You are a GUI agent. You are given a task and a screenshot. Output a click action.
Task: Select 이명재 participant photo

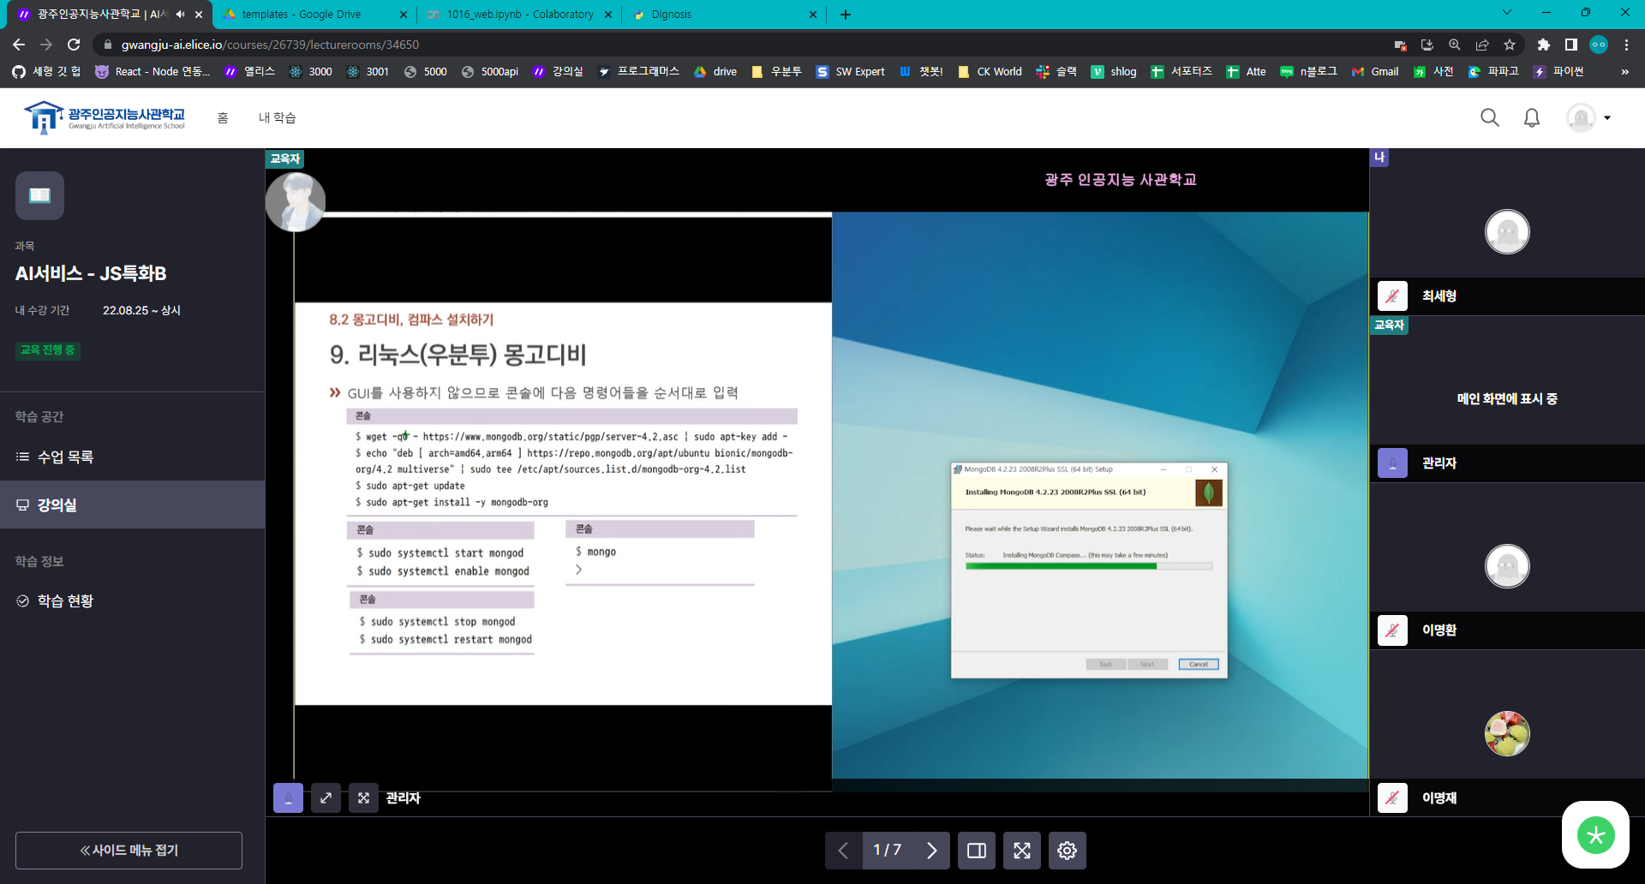tap(1507, 733)
